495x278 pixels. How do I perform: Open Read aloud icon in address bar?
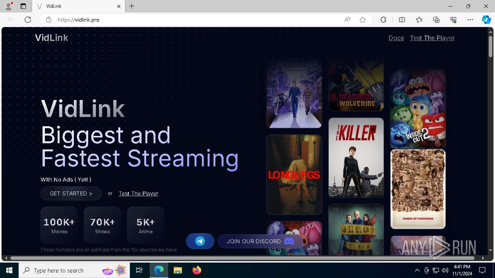tap(347, 20)
